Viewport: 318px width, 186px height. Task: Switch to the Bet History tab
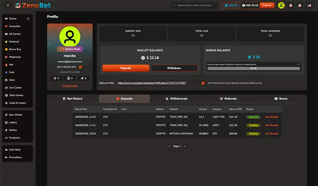[x=73, y=99]
